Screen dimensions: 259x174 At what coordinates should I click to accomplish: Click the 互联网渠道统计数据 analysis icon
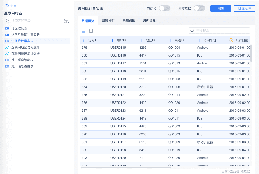(7, 54)
